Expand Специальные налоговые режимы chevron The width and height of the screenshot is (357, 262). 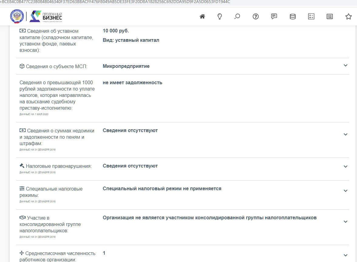[345, 191]
